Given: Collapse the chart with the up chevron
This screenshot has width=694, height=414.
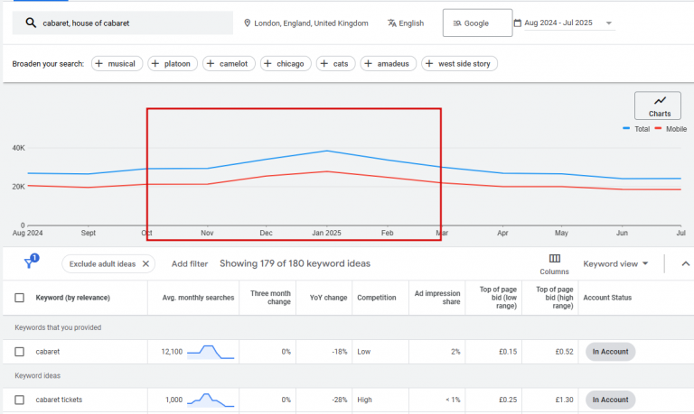Looking at the screenshot, I should coord(686,263).
